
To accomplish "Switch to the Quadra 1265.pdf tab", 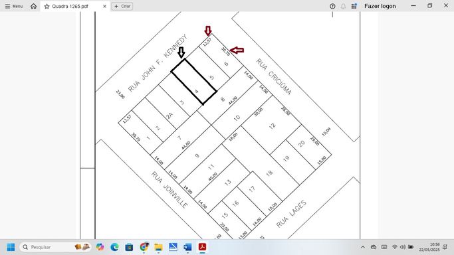I will click(70, 7).
